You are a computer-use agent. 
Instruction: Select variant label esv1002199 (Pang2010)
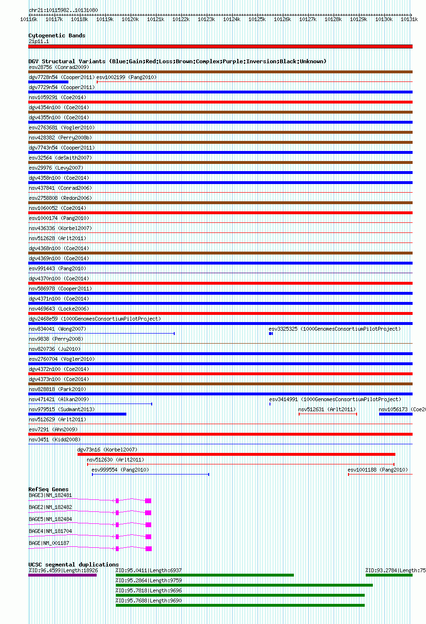coord(127,78)
